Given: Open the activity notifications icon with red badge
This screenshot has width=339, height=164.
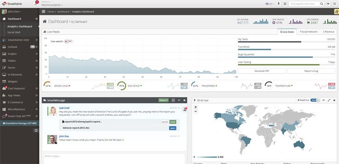Looking at the screenshot, I should pos(36,4).
